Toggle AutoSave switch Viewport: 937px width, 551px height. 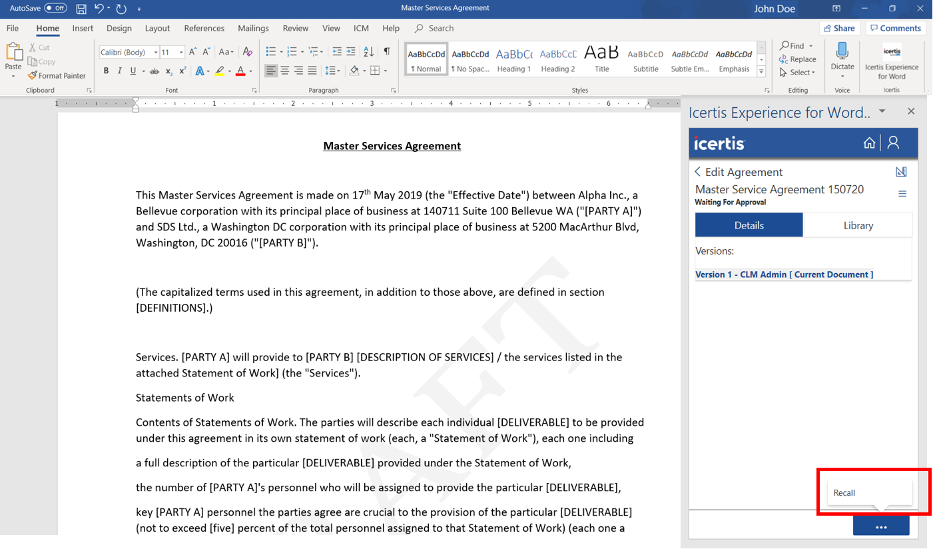click(55, 9)
